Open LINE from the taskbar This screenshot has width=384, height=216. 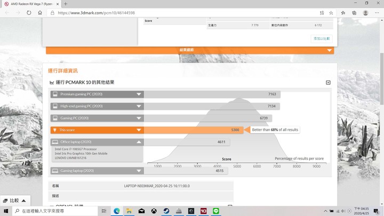216,211
